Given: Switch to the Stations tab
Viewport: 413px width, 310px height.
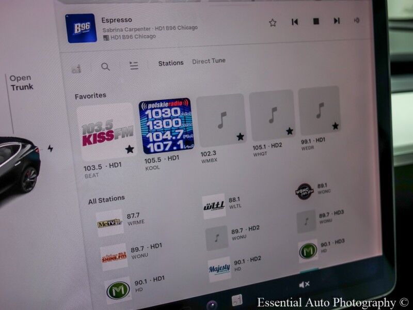Looking at the screenshot, I should tap(171, 63).
